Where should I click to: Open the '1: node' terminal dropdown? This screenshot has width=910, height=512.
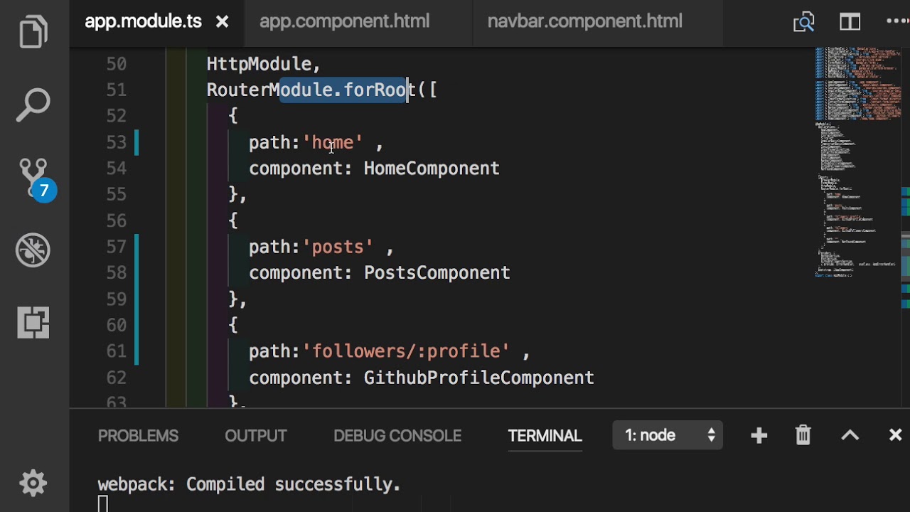(x=668, y=435)
